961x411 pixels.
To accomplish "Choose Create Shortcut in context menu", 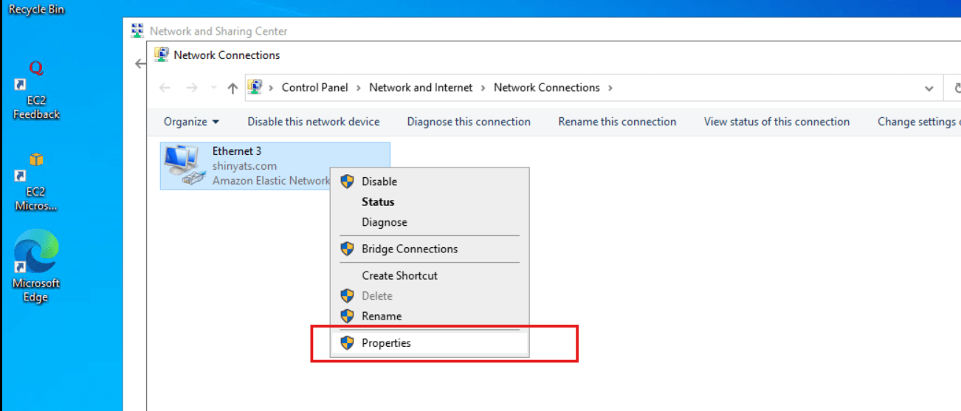I will click(429, 275).
